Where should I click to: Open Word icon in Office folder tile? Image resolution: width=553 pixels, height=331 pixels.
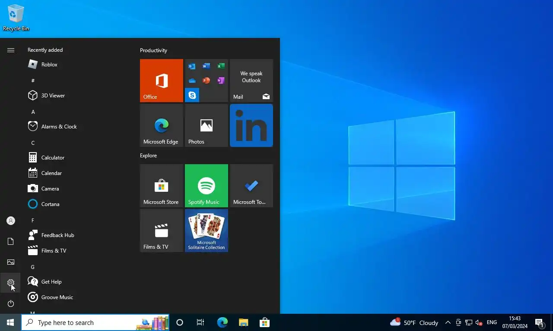[x=207, y=66]
